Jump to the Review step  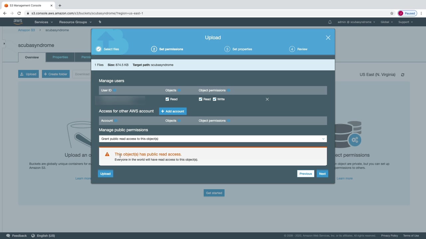(298, 49)
